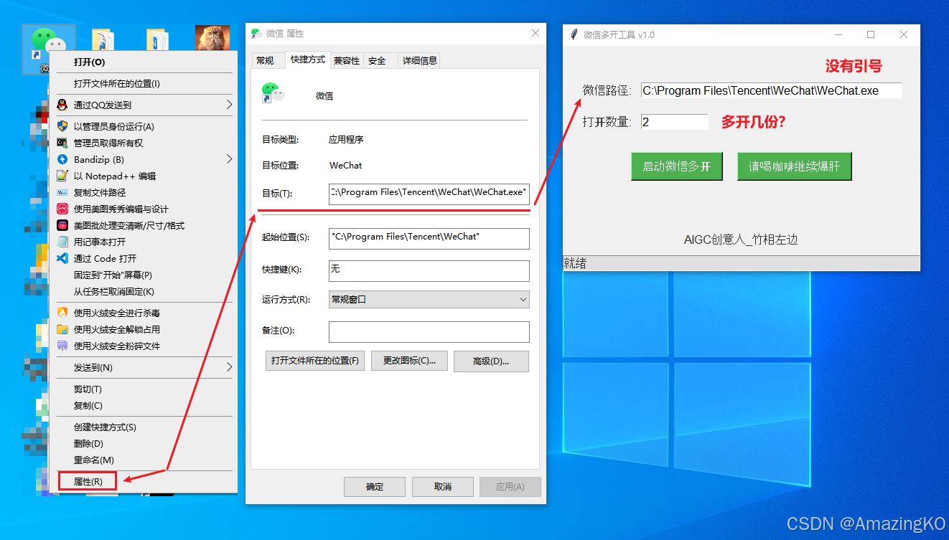Image resolution: width=949 pixels, height=540 pixels.
Task: Click the 美图批处理 icon in the context menu
Action: pyautogui.click(x=62, y=225)
